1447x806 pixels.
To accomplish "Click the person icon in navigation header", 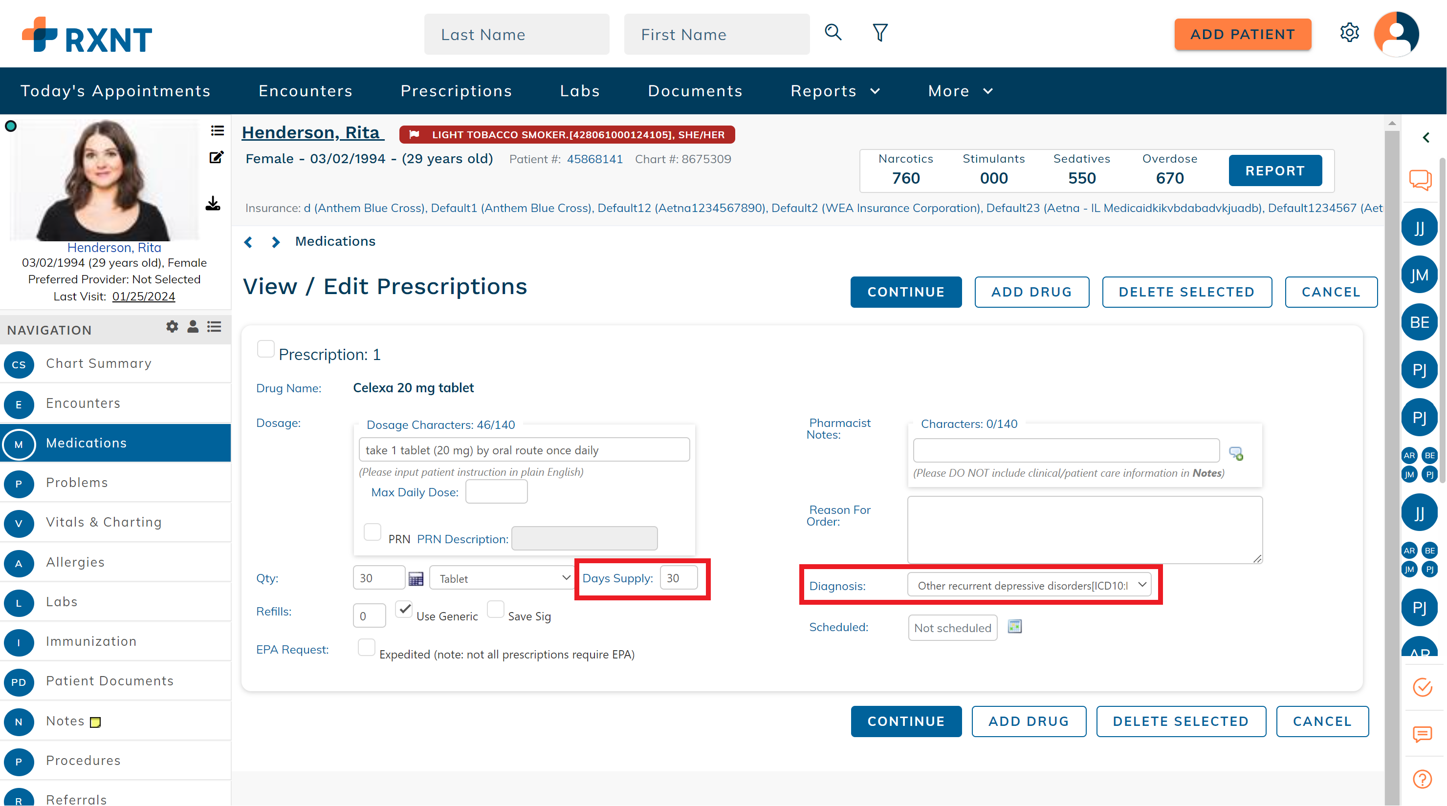I will [193, 328].
